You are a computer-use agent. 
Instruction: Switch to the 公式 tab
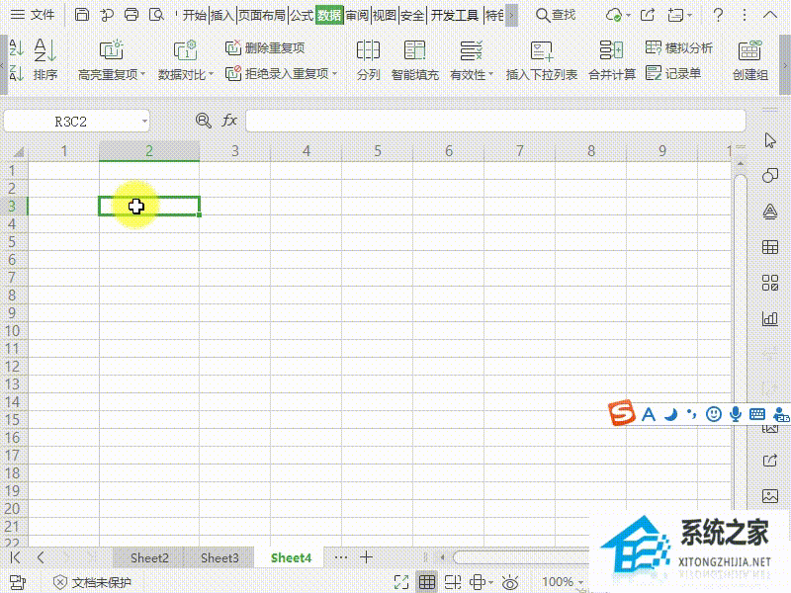pos(302,15)
